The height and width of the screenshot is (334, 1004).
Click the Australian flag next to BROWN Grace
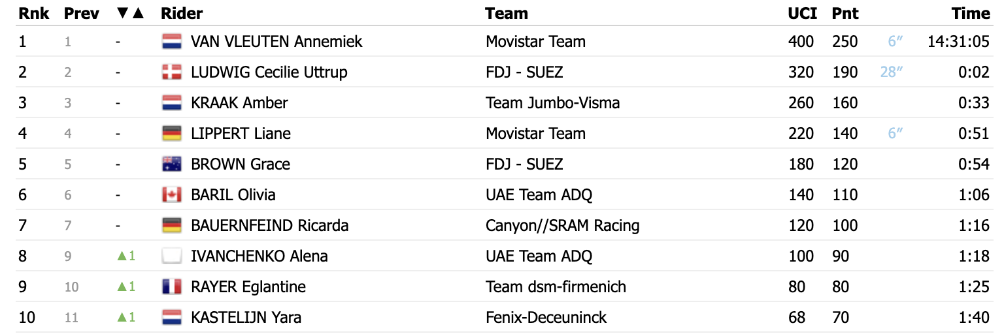[171, 164]
